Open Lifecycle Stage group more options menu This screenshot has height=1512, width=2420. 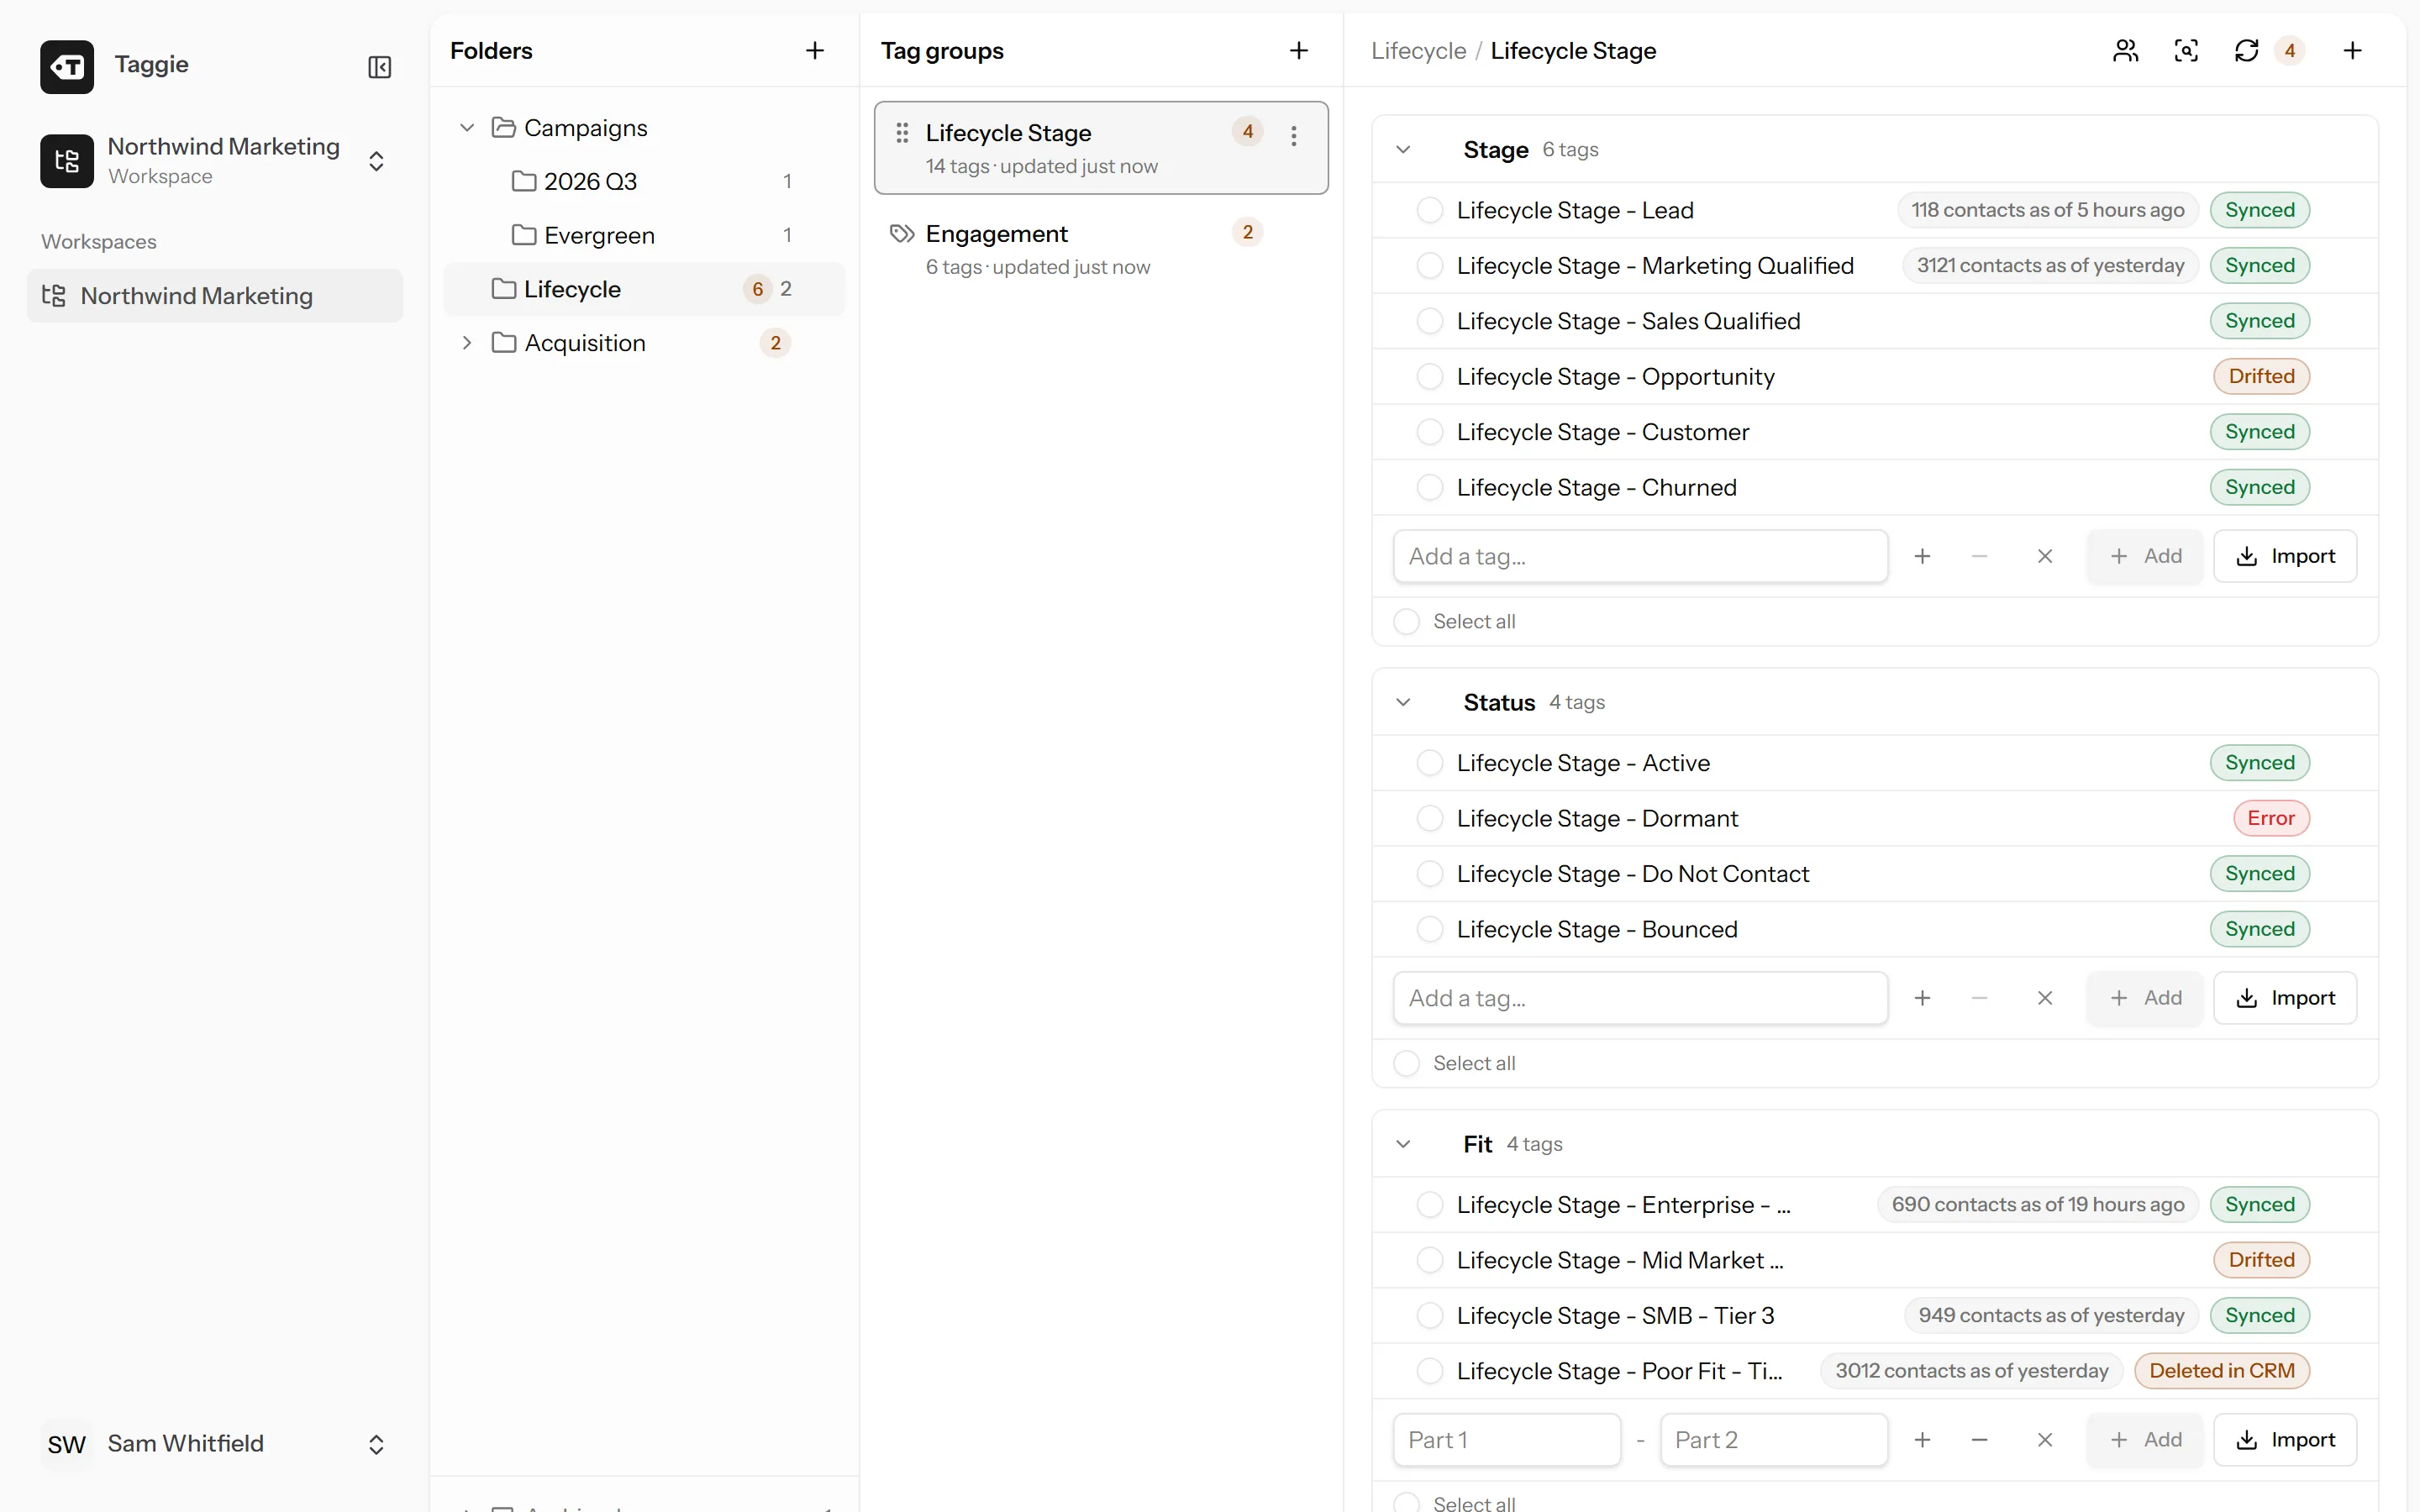click(1294, 136)
